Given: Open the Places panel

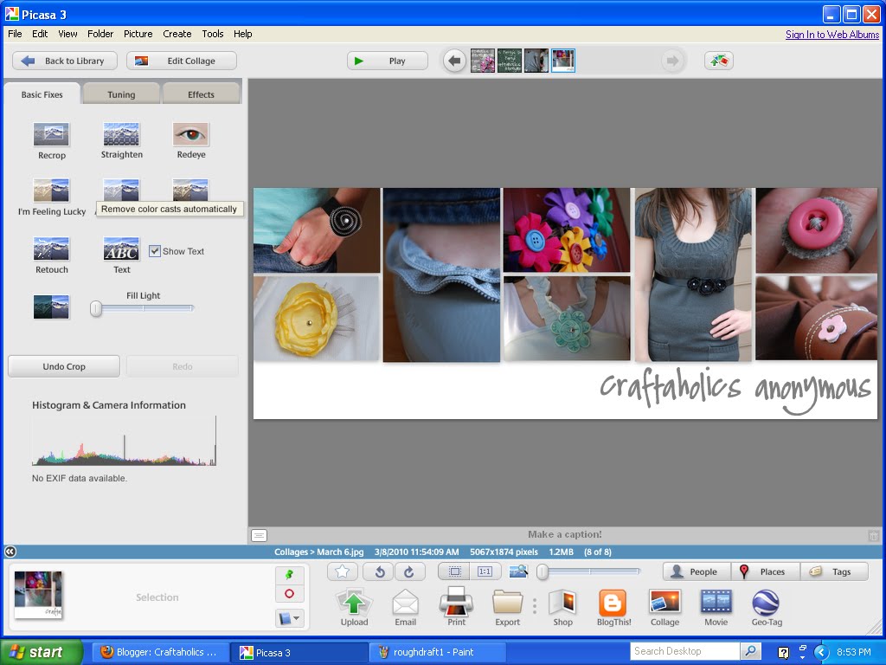Looking at the screenshot, I should point(766,571).
